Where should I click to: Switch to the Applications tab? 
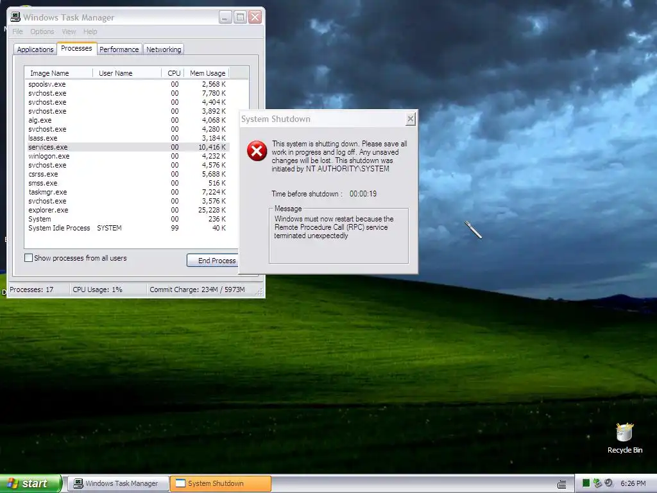(35, 49)
